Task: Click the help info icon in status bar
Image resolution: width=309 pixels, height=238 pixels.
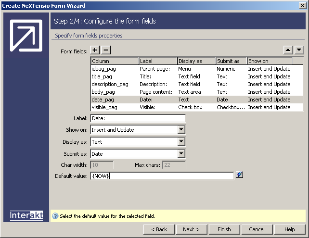Action: pyautogui.click(x=55, y=216)
